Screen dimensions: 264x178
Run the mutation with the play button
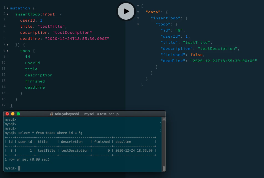pyautogui.click(x=126, y=11)
